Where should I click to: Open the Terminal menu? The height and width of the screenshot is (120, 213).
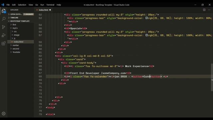pyautogui.click(x=50, y=5)
